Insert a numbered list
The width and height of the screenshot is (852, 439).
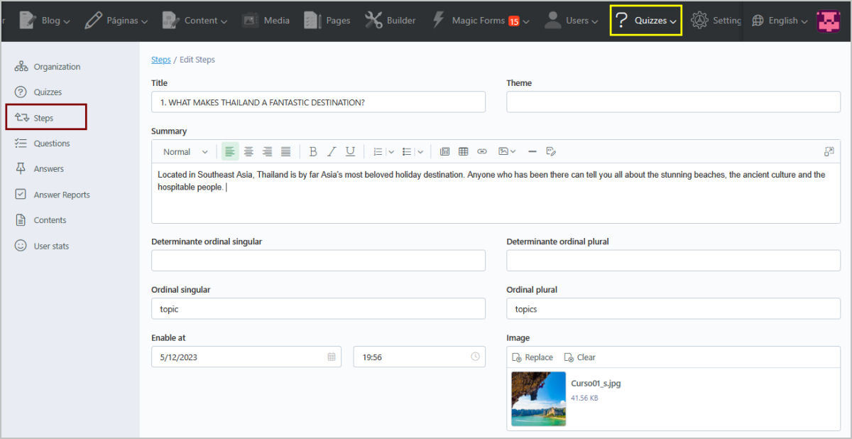tap(378, 151)
